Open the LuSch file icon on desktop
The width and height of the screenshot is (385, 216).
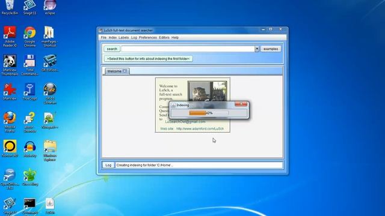50,206
